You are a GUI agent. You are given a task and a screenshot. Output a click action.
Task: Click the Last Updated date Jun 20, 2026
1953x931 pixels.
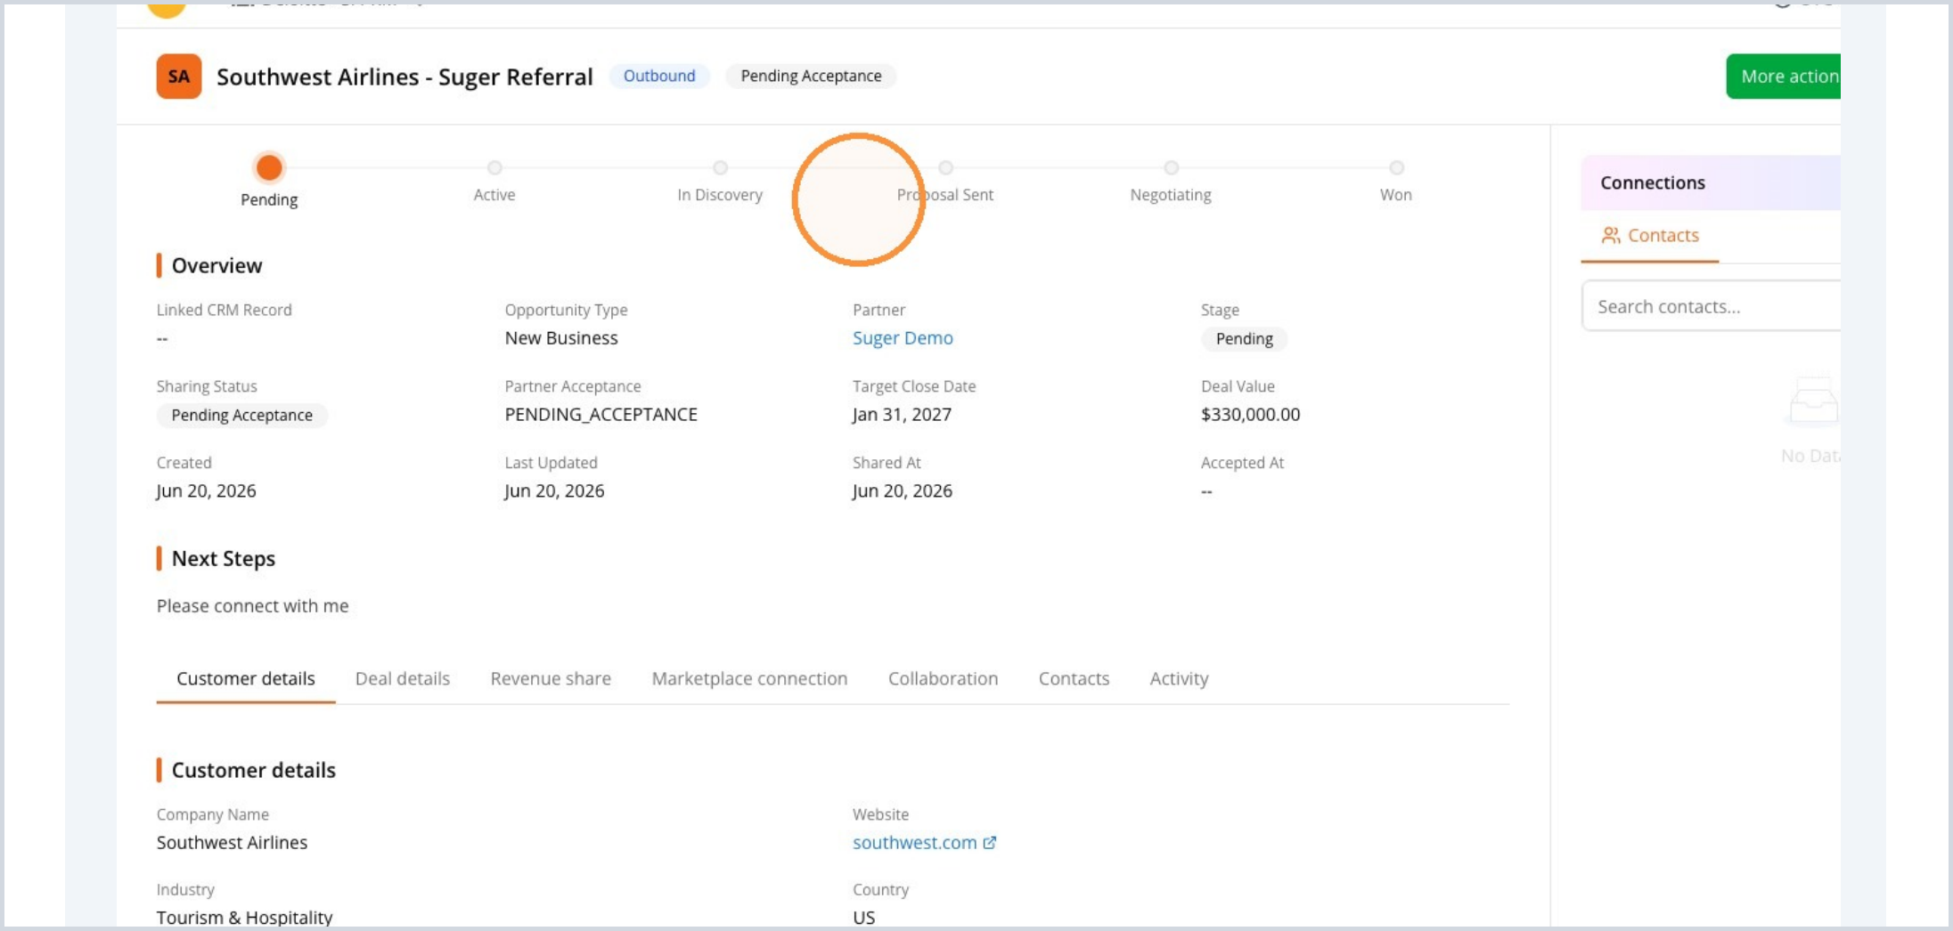click(x=554, y=491)
